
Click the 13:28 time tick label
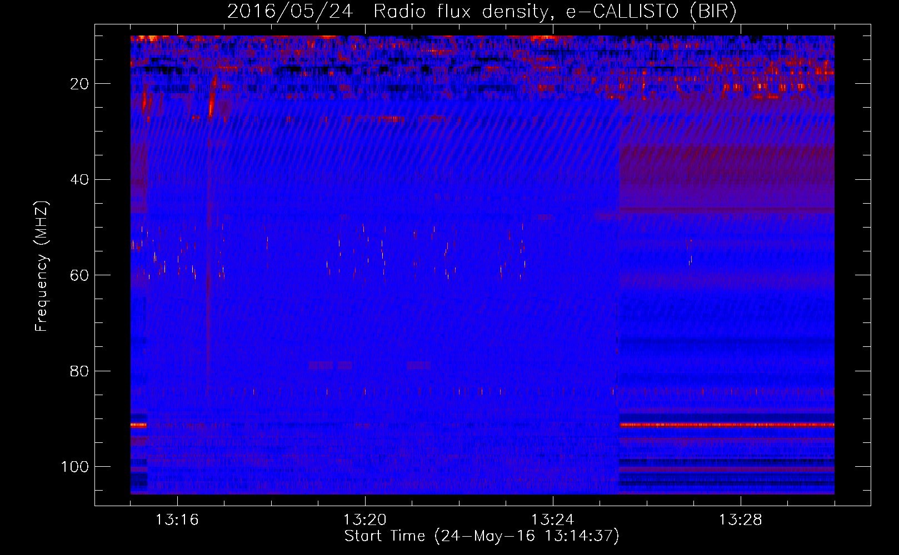tap(740, 520)
